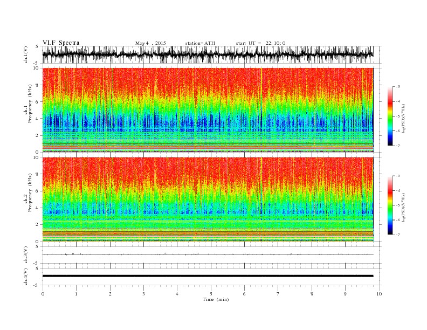Image resolution: width=427 pixels, height=330 pixels.
Task: Click the 'ch.4(V)' axis label
Action: coord(25,277)
